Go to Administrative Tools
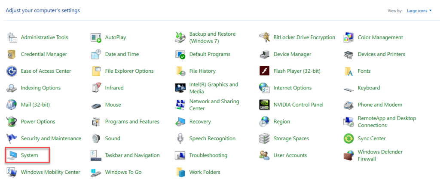440x185 pixels. pyautogui.click(x=44, y=37)
